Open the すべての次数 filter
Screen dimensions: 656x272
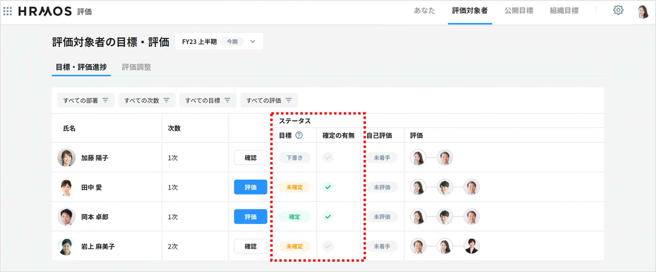click(147, 101)
